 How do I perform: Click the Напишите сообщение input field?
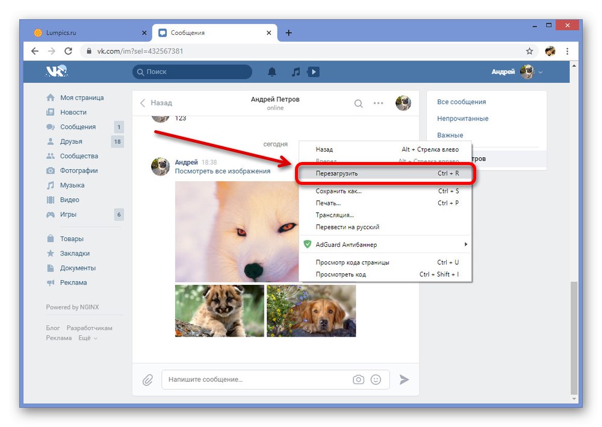pyautogui.click(x=276, y=380)
